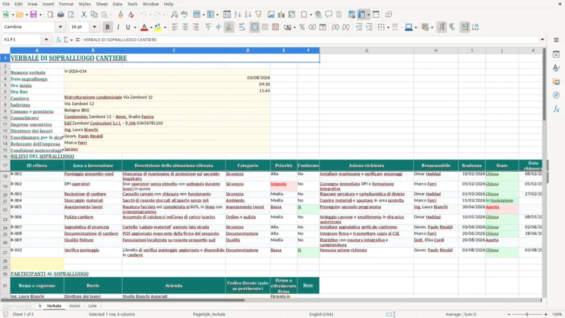This screenshot has height=318, width=565.
Task: Sort descending with the Z-A icon
Action: [248, 14]
